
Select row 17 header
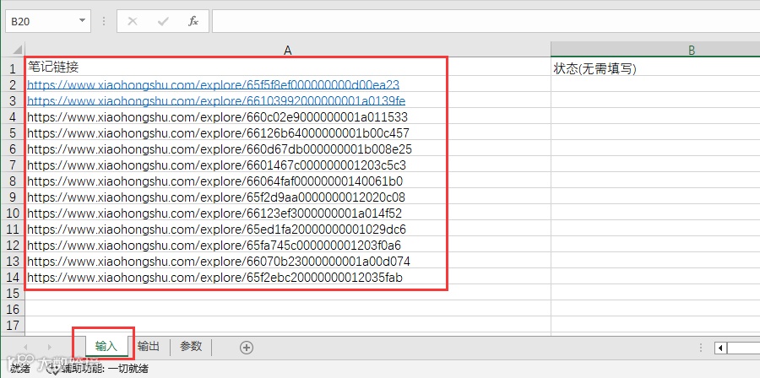[x=13, y=325]
